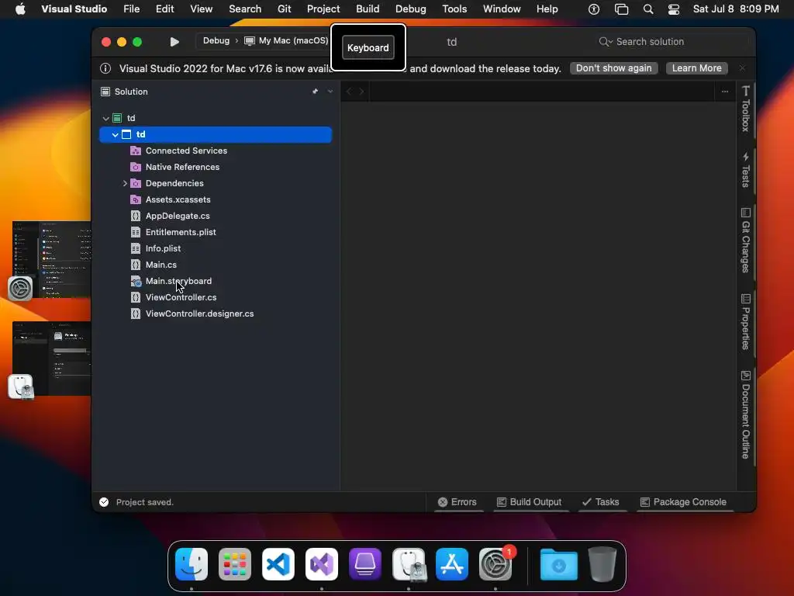Collapse the selected td project node
This screenshot has height=596, width=794.
click(116, 135)
